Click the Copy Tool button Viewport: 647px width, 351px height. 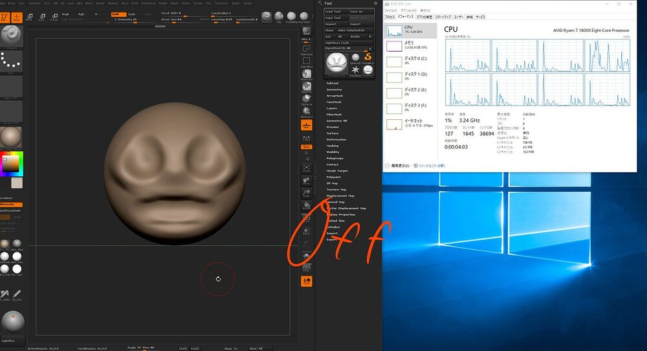[x=336, y=17]
